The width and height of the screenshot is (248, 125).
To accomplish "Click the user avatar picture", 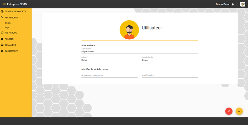I will [x=129, y=30].
